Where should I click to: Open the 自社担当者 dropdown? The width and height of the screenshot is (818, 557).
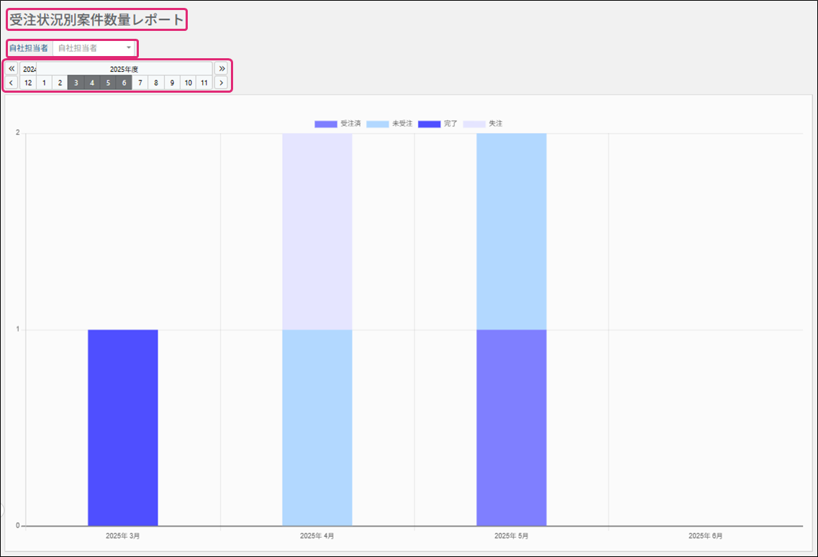[92, 48]
